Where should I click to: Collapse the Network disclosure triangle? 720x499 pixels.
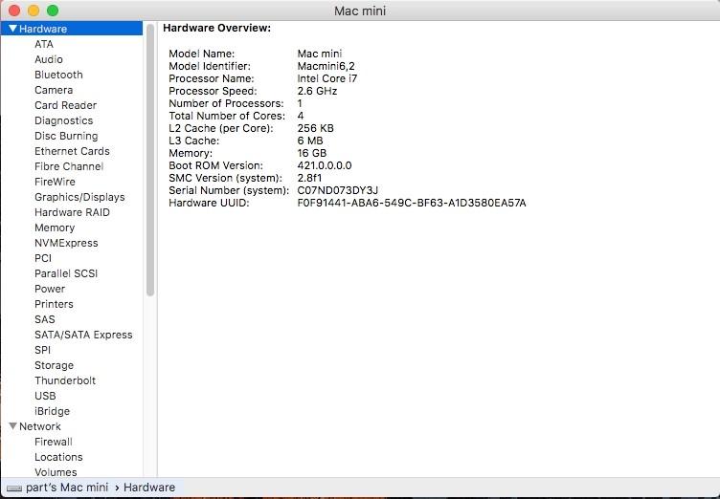tap(12, 426)
